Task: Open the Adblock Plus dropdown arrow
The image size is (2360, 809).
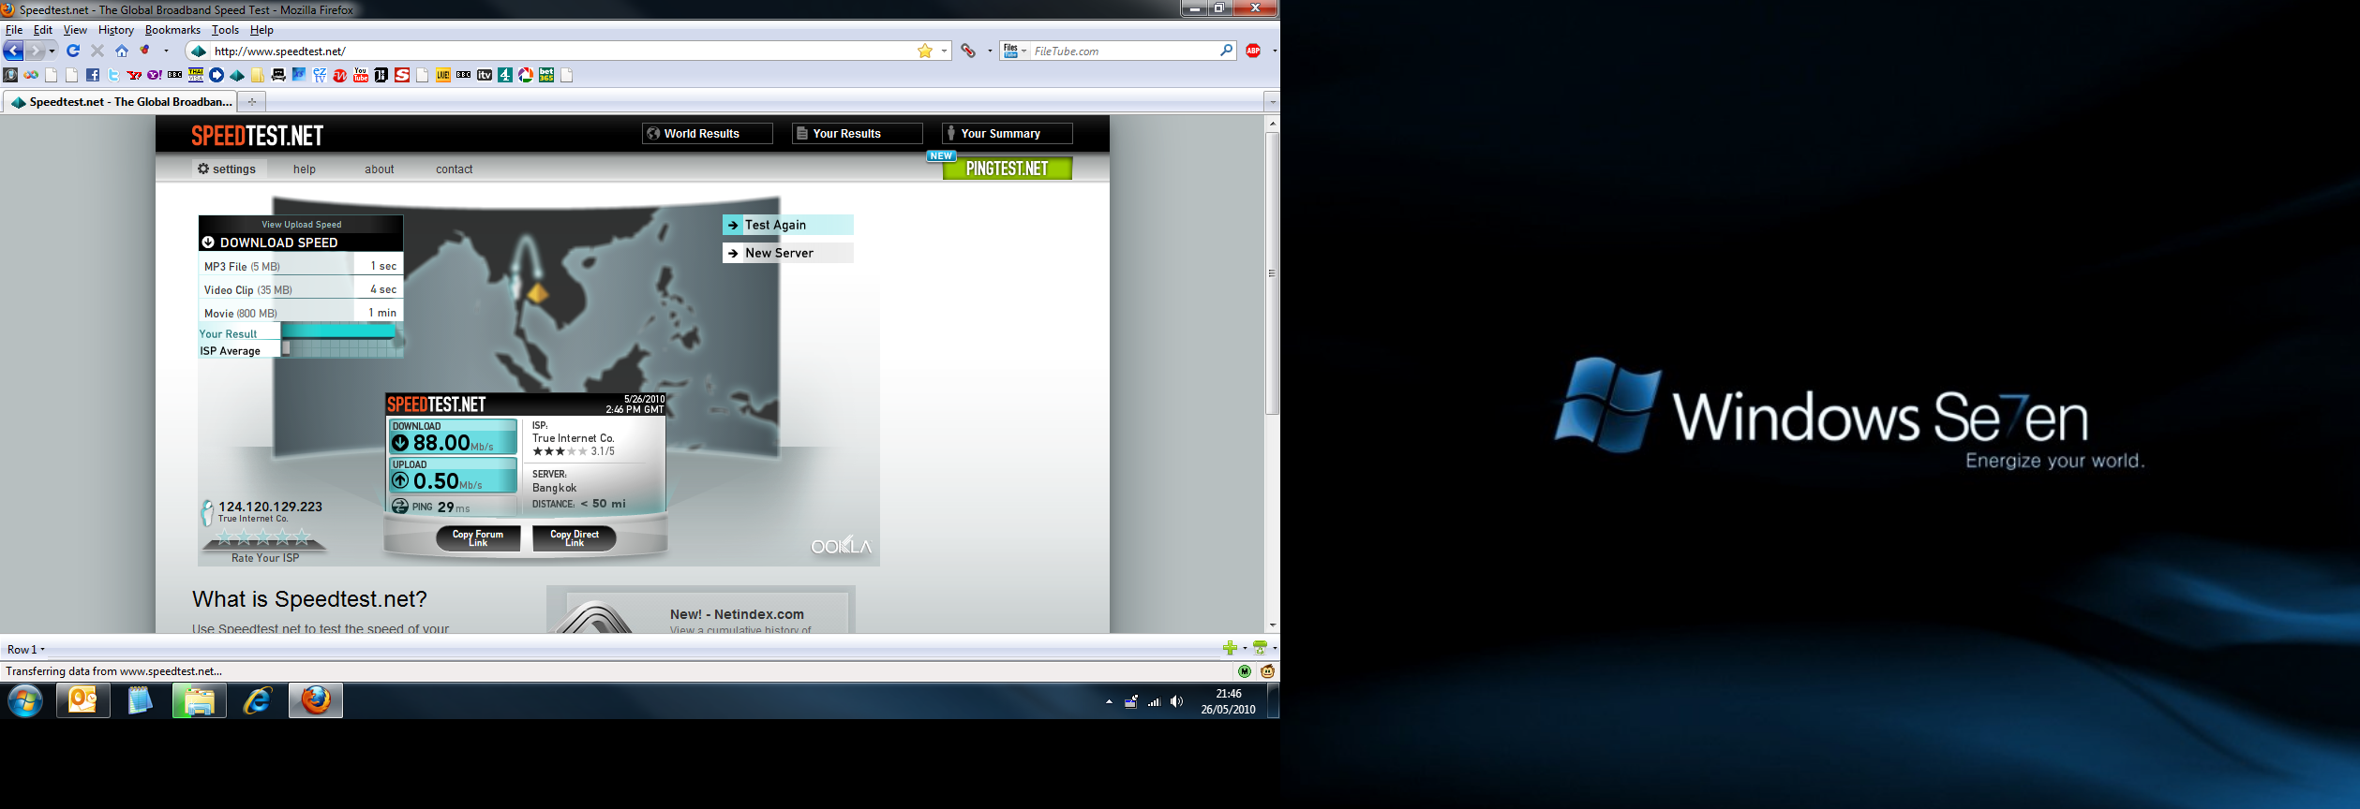Action: 1274,51
